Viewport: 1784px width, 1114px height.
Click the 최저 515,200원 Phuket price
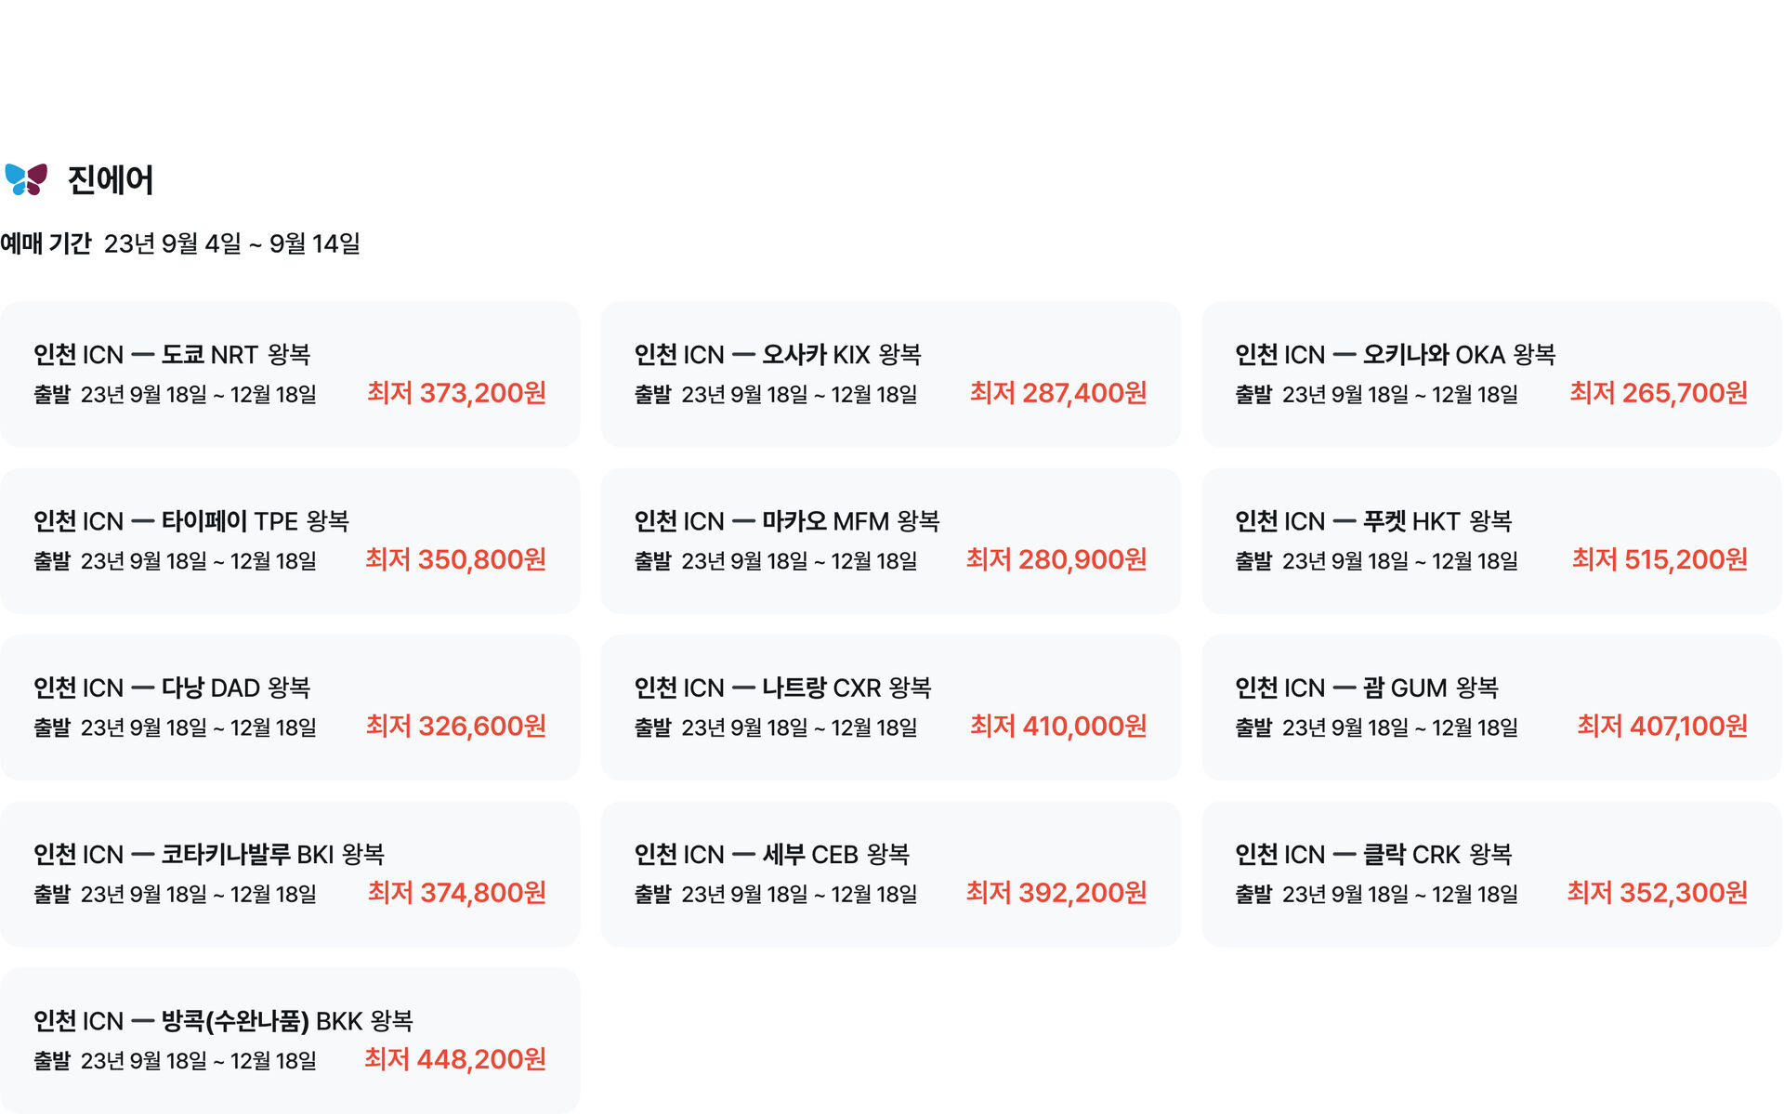1659,559
